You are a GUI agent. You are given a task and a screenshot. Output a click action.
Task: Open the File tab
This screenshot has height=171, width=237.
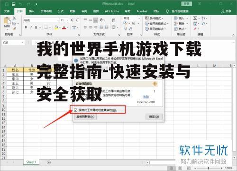click(x=7, y=11)
